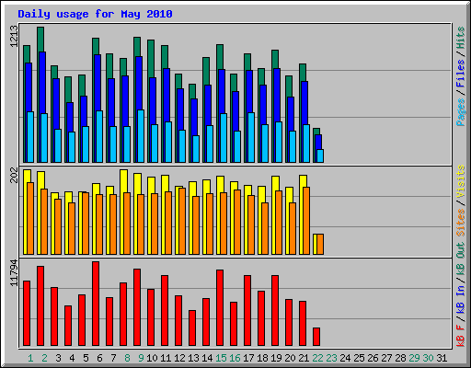Select the cyan pages bar for day 17
The height and width of the screenshot is (368, 471).
coord(251,137)
